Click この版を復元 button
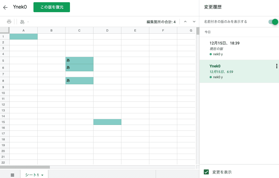This screenshot has width=279, height=178. [52, 7]
